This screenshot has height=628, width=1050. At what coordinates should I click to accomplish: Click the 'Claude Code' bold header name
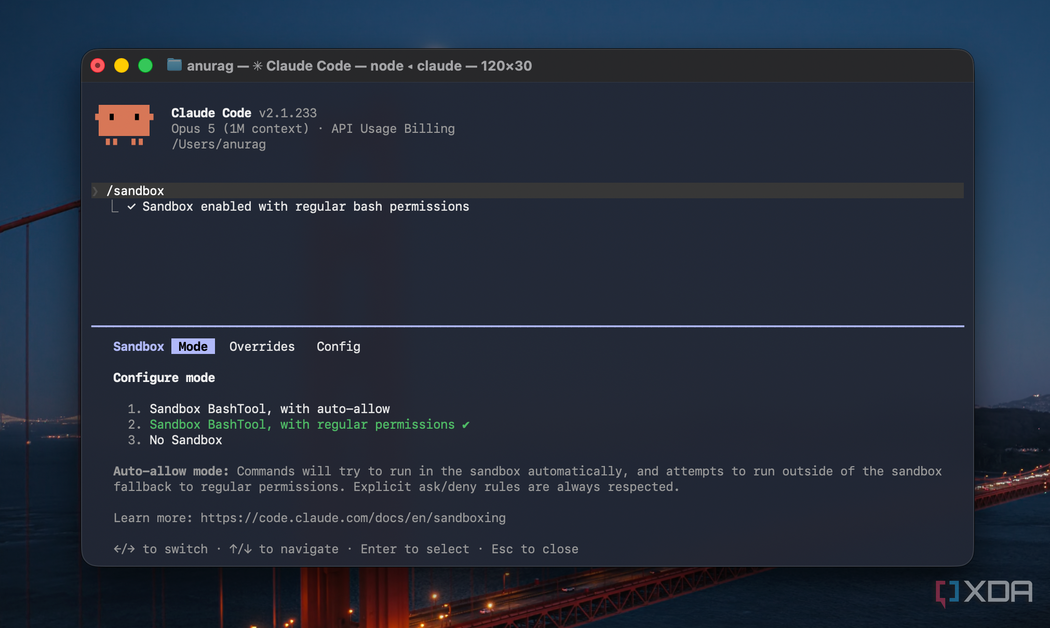point(211,113)
